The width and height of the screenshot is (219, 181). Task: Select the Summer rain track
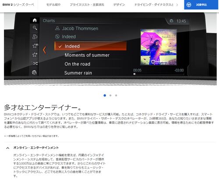(78, 73)
